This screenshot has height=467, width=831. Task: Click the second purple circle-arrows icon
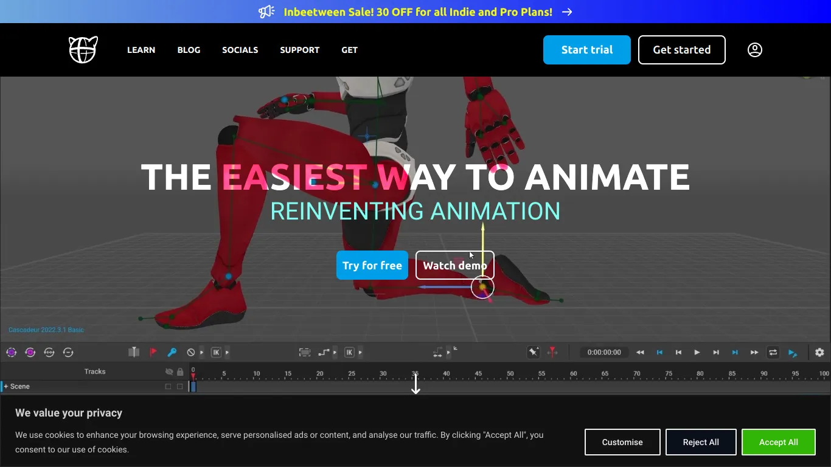[30, 352]
